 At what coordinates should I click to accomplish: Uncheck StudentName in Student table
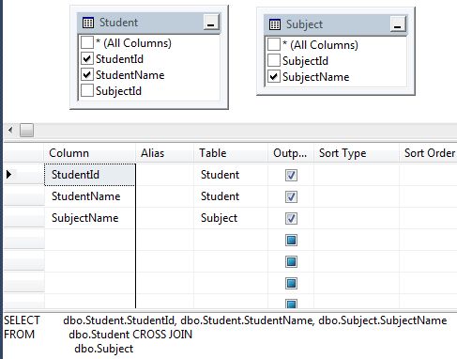click(87, 74)
